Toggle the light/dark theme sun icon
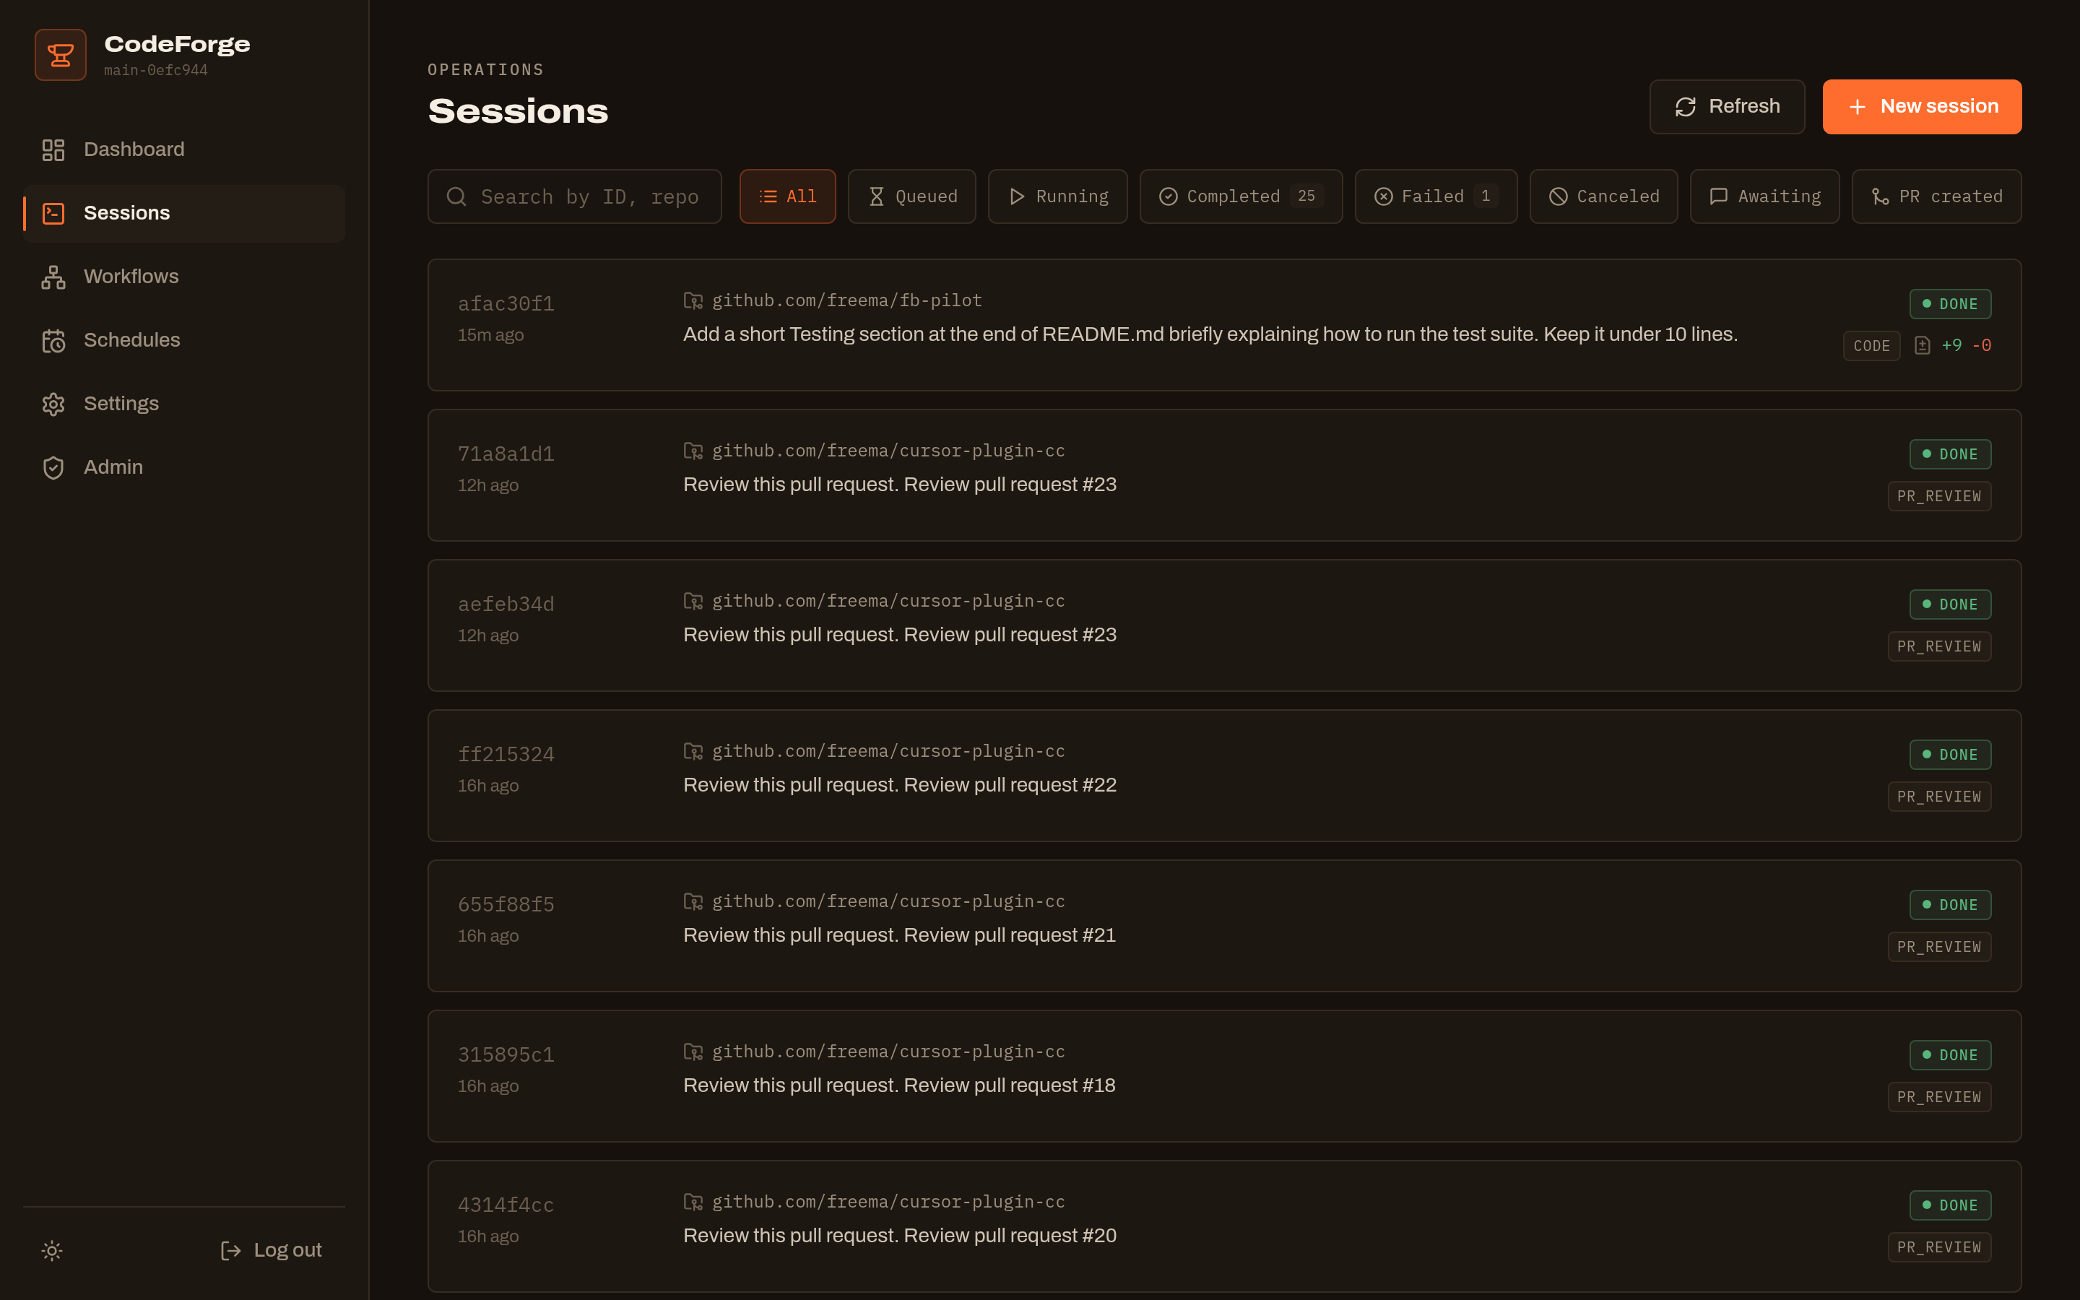Image resolution: width=2080 pixels, height=1300 pixels. point(53,1250)
